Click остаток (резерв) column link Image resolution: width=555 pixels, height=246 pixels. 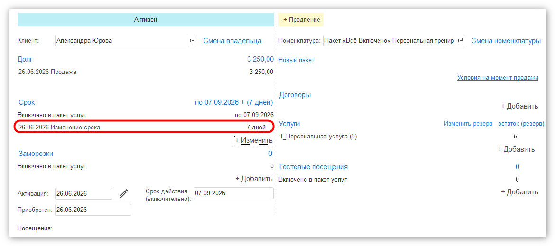point(521,124)
